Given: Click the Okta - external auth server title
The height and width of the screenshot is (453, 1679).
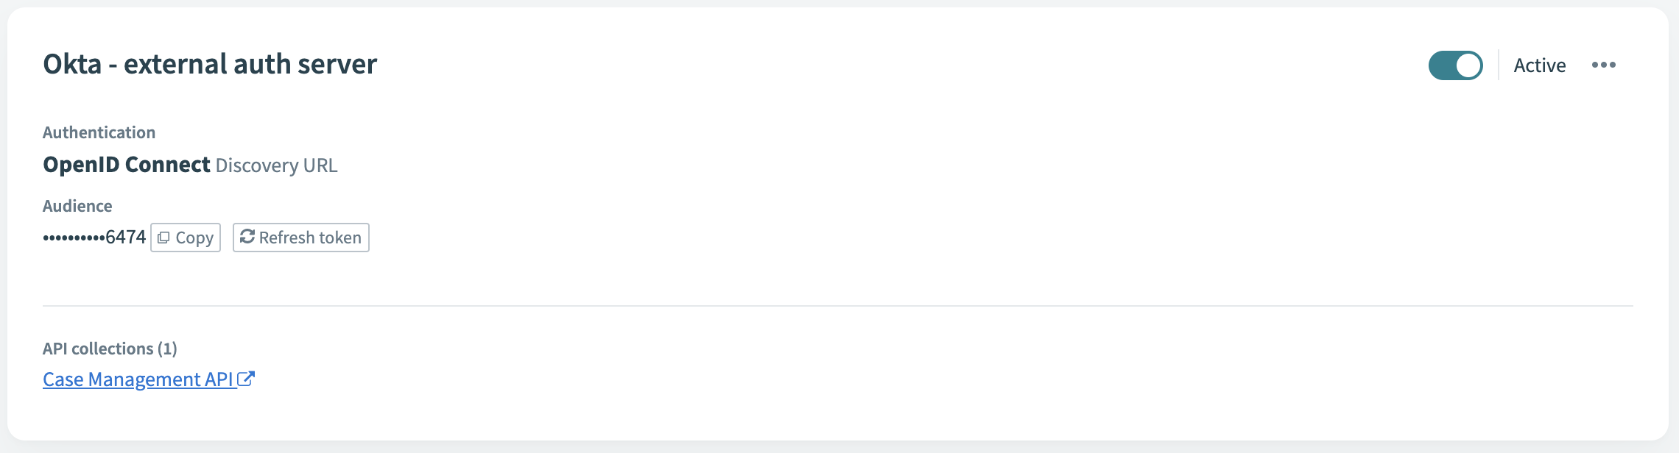Looking at the screenshot, I should point(210,65).
